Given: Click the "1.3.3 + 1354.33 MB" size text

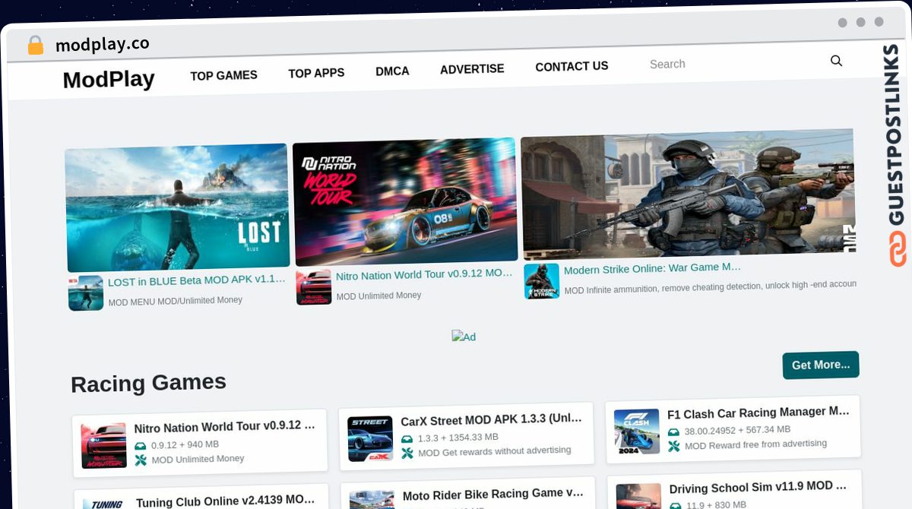Looking at the screenshot, I should point(458,438).
